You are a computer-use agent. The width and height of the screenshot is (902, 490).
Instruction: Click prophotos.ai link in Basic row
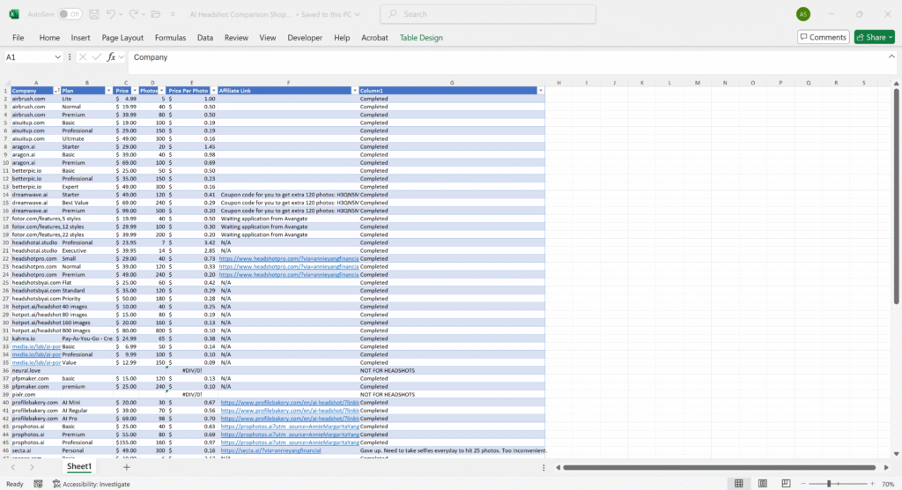tap(289, 427)
